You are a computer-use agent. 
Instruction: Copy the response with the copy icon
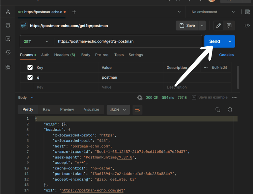click(x=218, y=110)
